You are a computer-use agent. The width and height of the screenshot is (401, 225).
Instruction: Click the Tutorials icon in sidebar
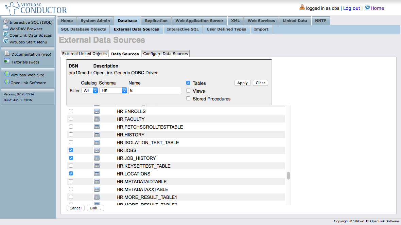(x=7, y=61)
